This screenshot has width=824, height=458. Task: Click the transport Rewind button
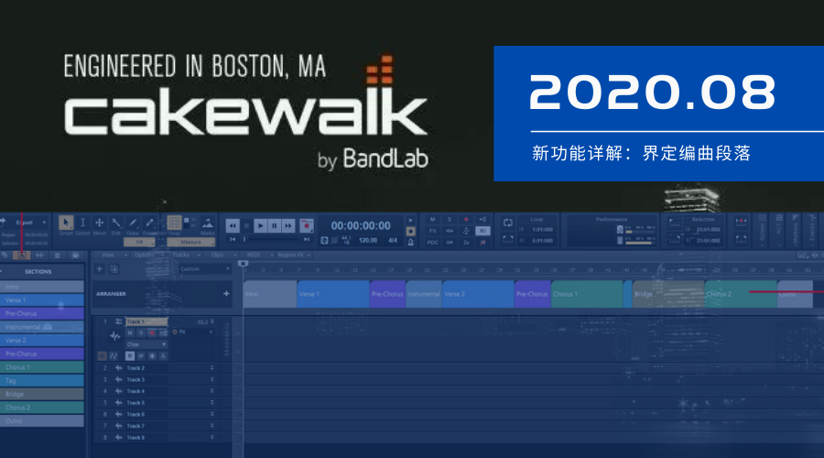coord(233,226)
